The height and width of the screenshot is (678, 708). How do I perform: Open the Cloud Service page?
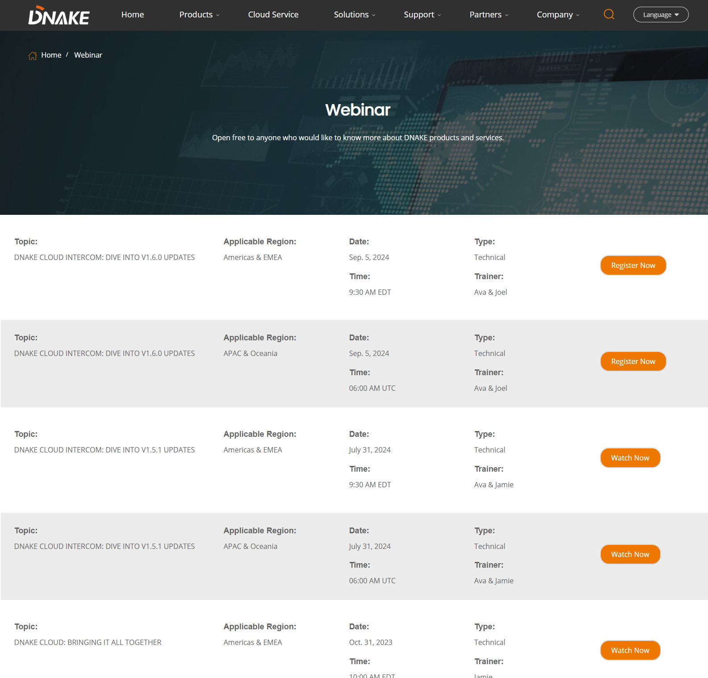point(273,15)
